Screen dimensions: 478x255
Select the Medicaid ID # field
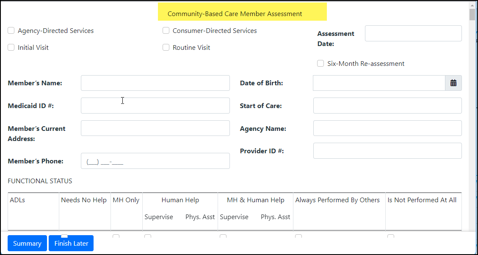pyautogui.click(x=155, y=106)
